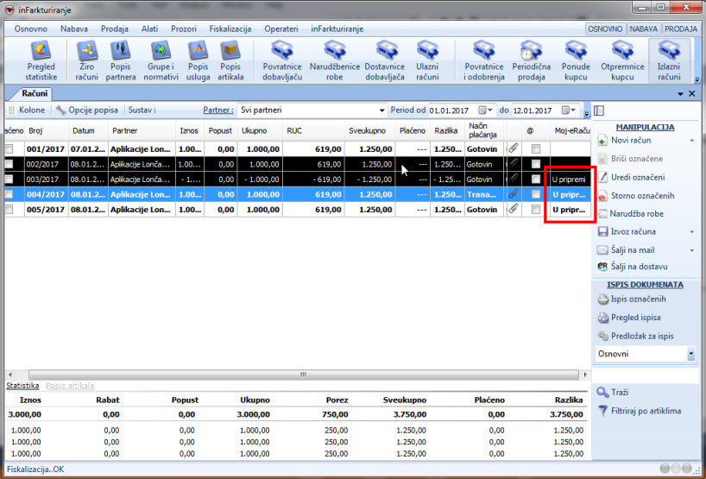This screenshot has width=706, height=479.
Task: Click the OSNOVNO ribbon button
Action: pos(606,28)
